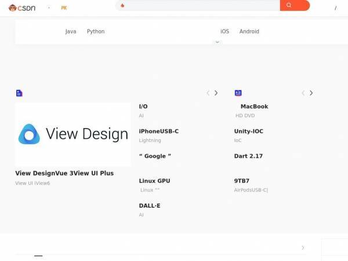Viewport: 348px width, 261px height.
Task: Select the Android category tab
Action: 249,31
